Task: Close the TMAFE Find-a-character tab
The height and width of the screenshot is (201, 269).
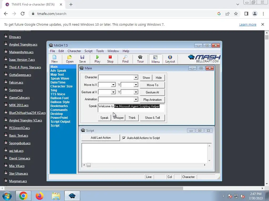Action: [x=61, y=5]
